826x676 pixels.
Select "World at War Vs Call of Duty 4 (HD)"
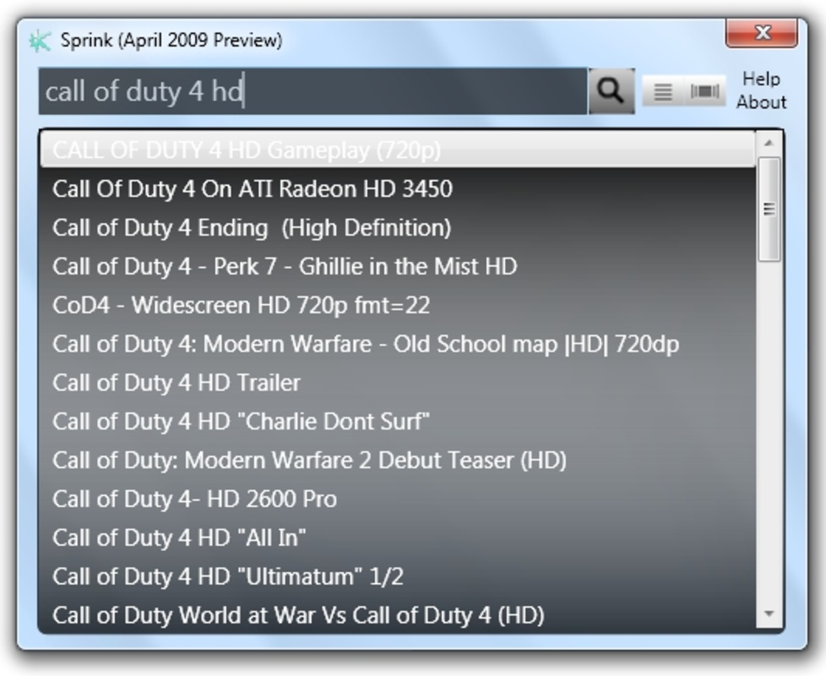398,615
